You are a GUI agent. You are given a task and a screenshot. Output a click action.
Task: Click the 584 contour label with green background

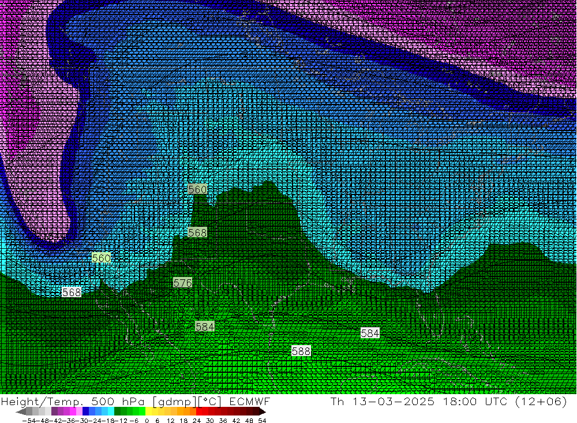point(205,327)
